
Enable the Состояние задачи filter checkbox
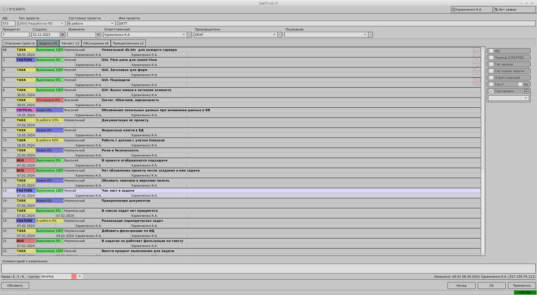[491, 71]
